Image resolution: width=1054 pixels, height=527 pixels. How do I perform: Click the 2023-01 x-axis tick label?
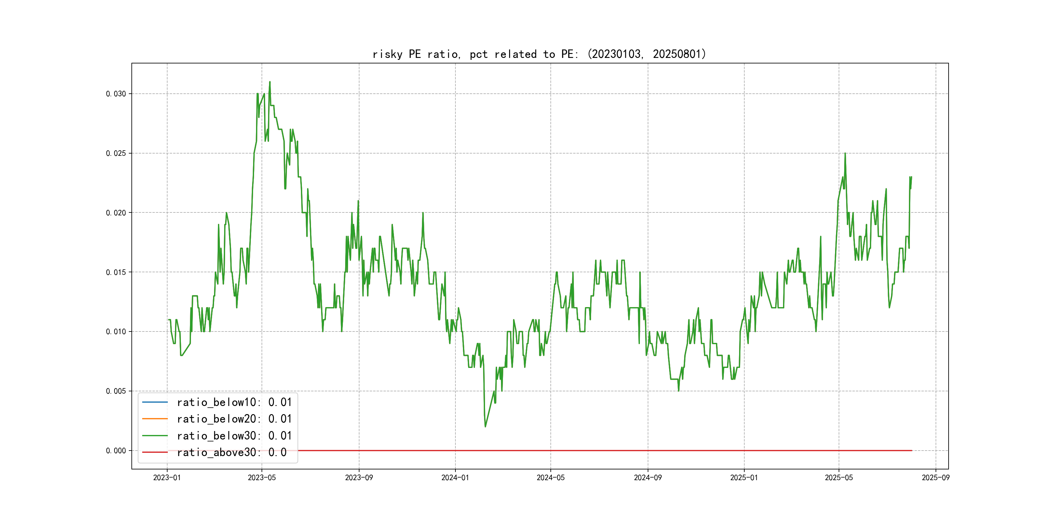[167, 478]
